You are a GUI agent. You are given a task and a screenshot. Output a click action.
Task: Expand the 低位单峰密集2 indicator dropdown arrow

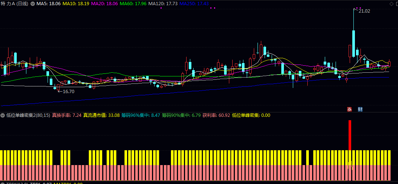click(x=3, y=115)
